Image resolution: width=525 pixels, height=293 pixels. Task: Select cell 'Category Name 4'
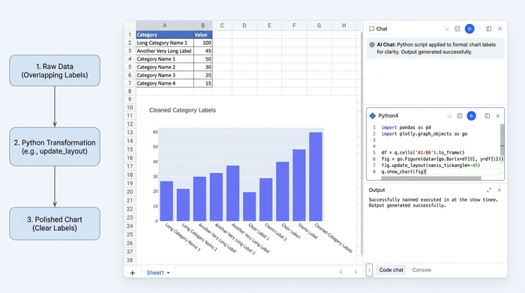[x=165, y=83]
